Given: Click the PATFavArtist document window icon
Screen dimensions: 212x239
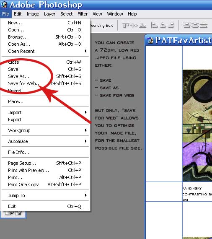Looking at the screenshot, I should (x=151, y=40).
